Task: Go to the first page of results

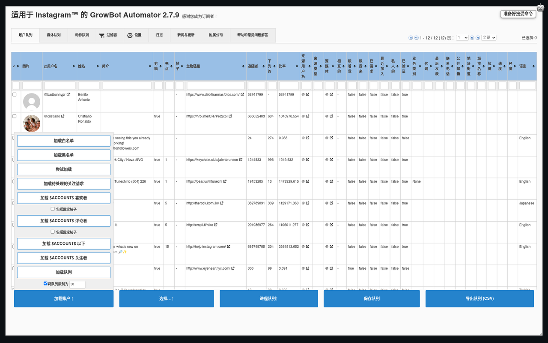Action: (x=411, y=38)
